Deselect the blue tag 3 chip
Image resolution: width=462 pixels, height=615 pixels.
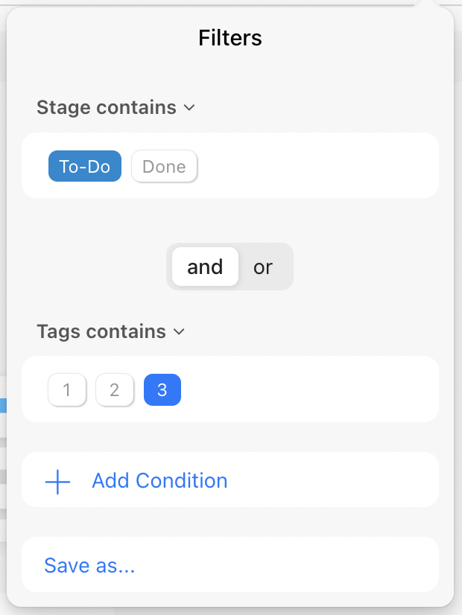click(162, 390)
